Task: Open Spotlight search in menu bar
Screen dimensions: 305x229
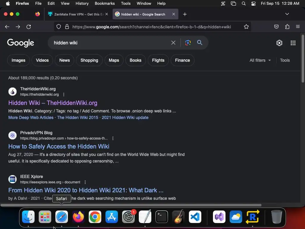Action: pos(244,4)
